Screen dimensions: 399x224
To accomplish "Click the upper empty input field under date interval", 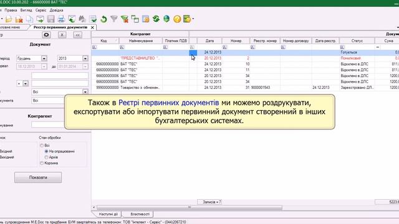I will (60, 75).
